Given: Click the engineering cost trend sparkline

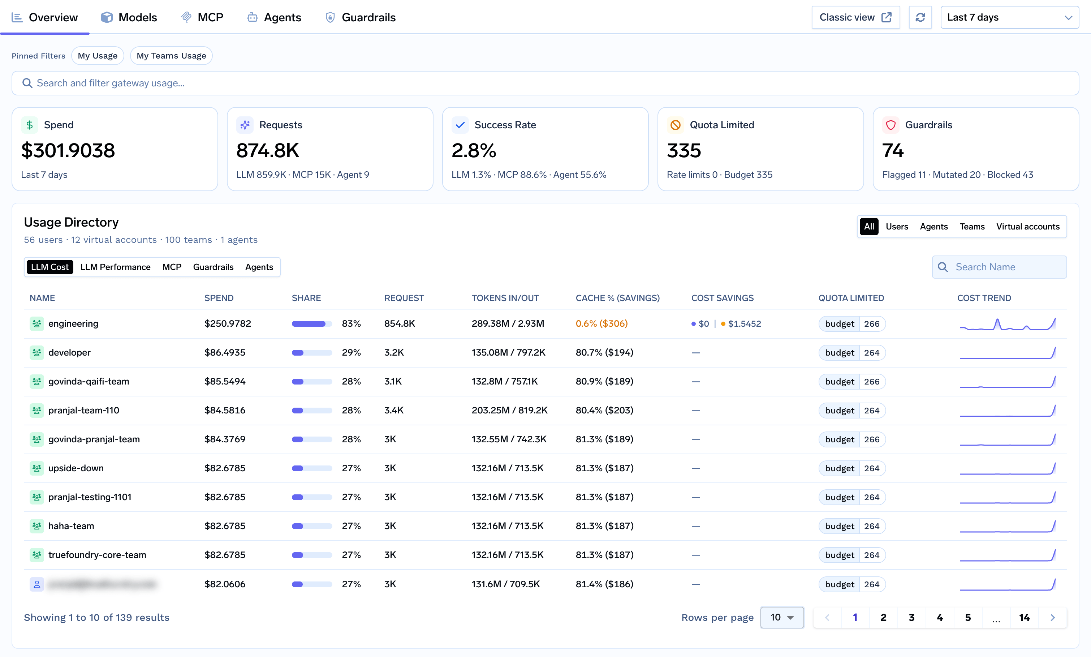Looking at the screenshot, I should [1008, 324].
